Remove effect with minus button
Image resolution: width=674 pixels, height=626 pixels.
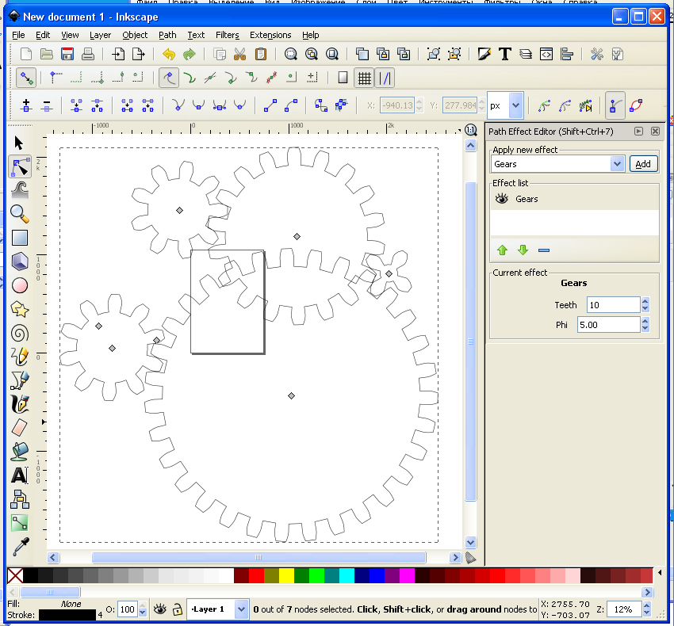[x=544, y=250]
